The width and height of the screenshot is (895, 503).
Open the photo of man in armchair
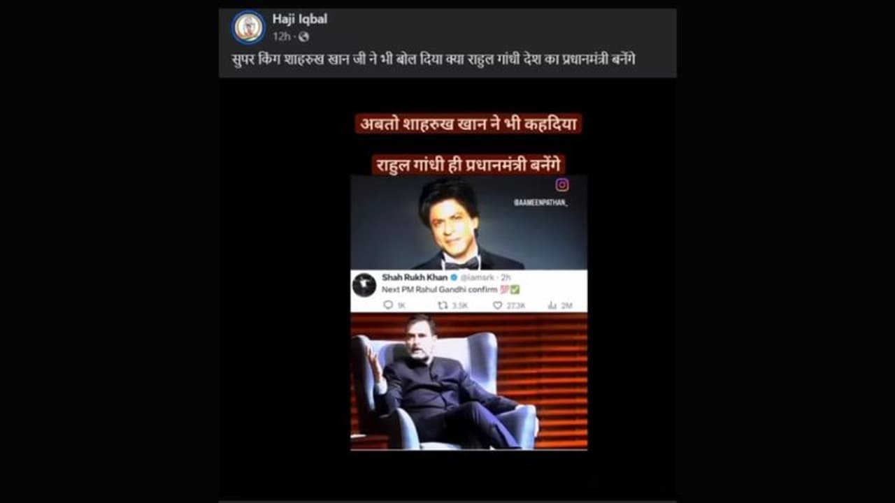click(x=468, y=381)
